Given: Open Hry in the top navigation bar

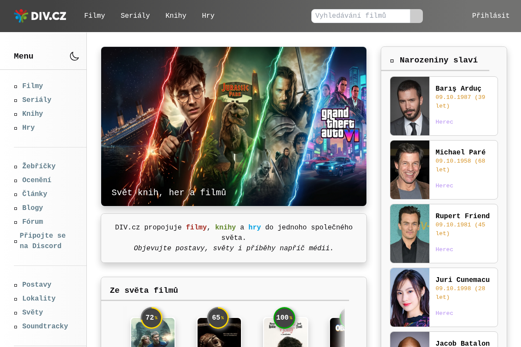Looking at the screenshot, I should [x=208, y=16].
